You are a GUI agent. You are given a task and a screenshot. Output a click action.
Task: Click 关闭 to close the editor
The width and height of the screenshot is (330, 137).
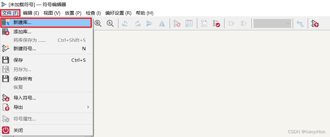tap(47, 130)
